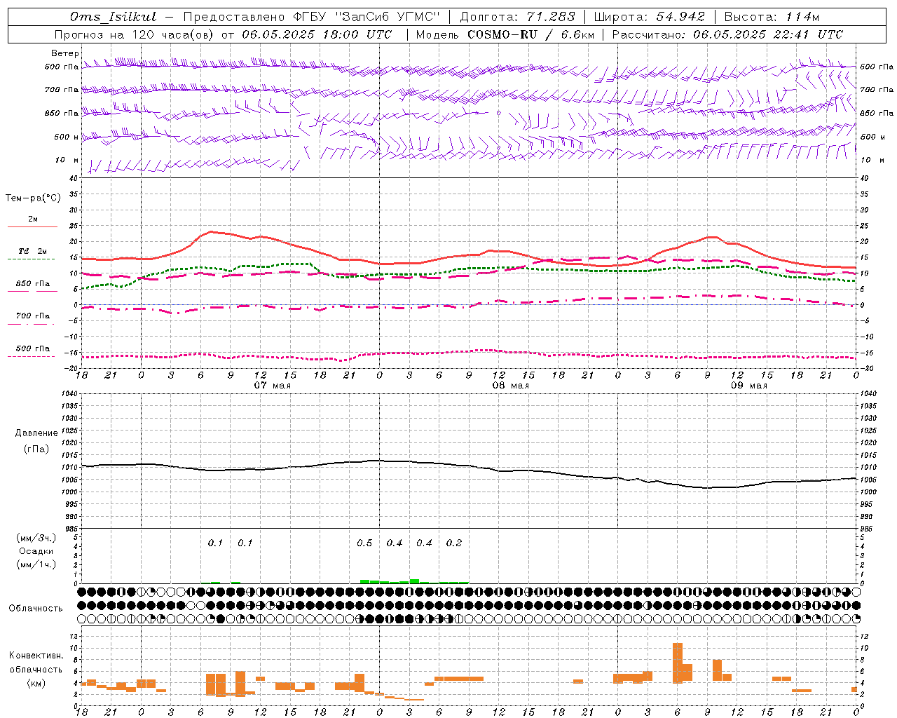The width and height of the screenshot is (897, 718).
Task: Click the Тем-ра(°C) panel label
Action: click(x=33, y=198)
